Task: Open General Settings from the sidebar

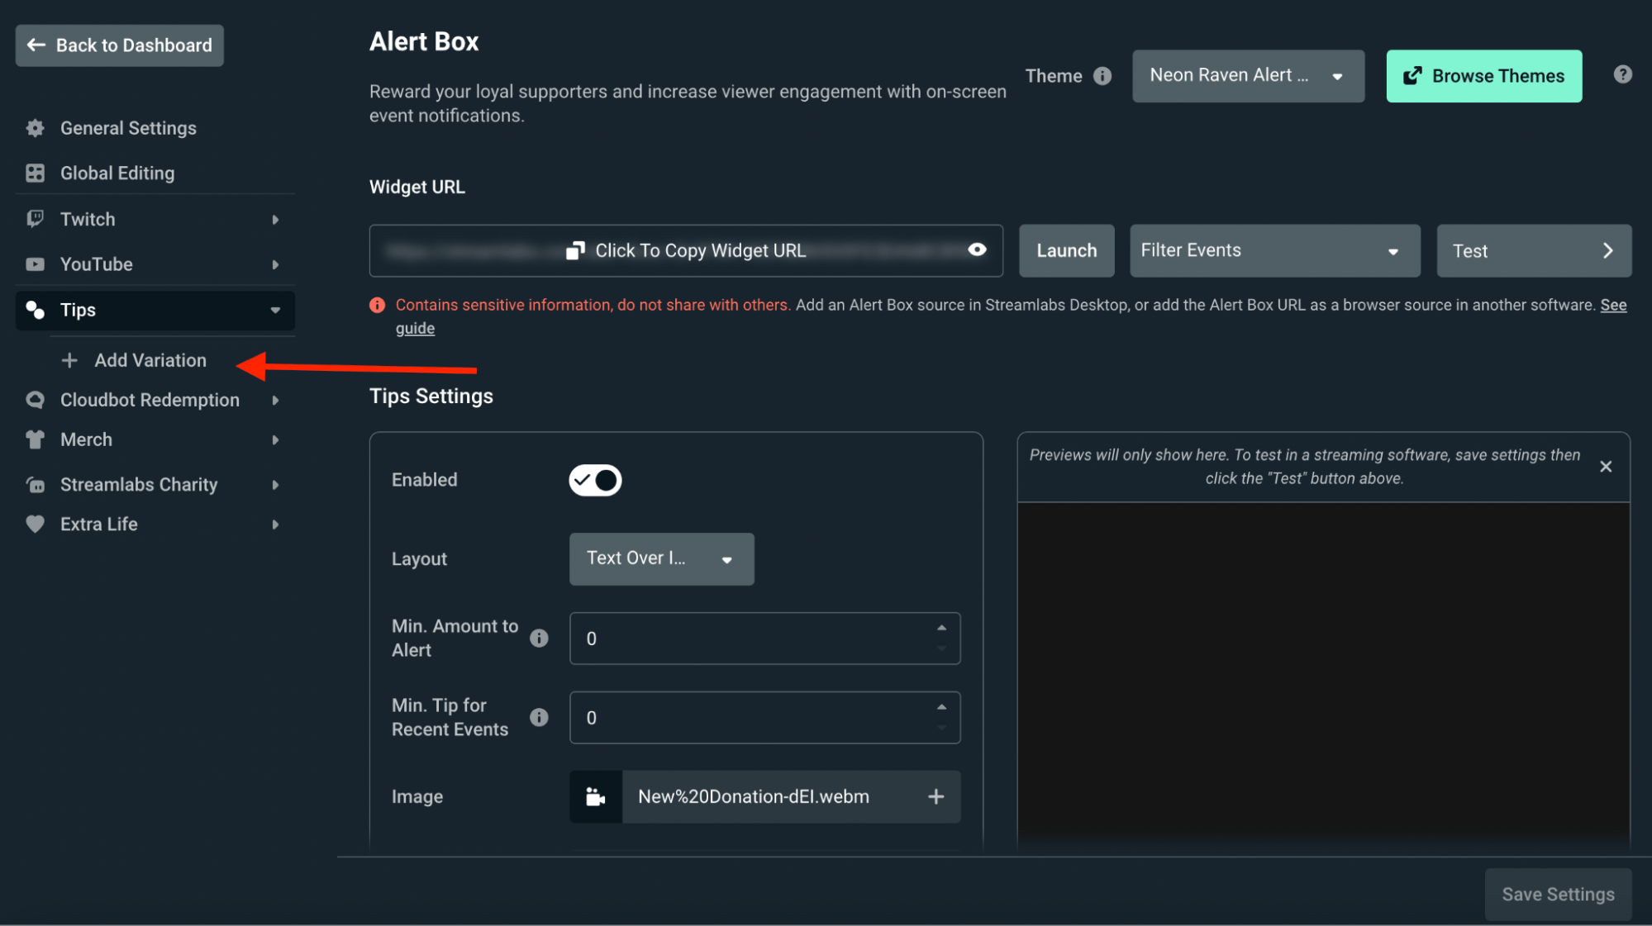Action: 128,128
